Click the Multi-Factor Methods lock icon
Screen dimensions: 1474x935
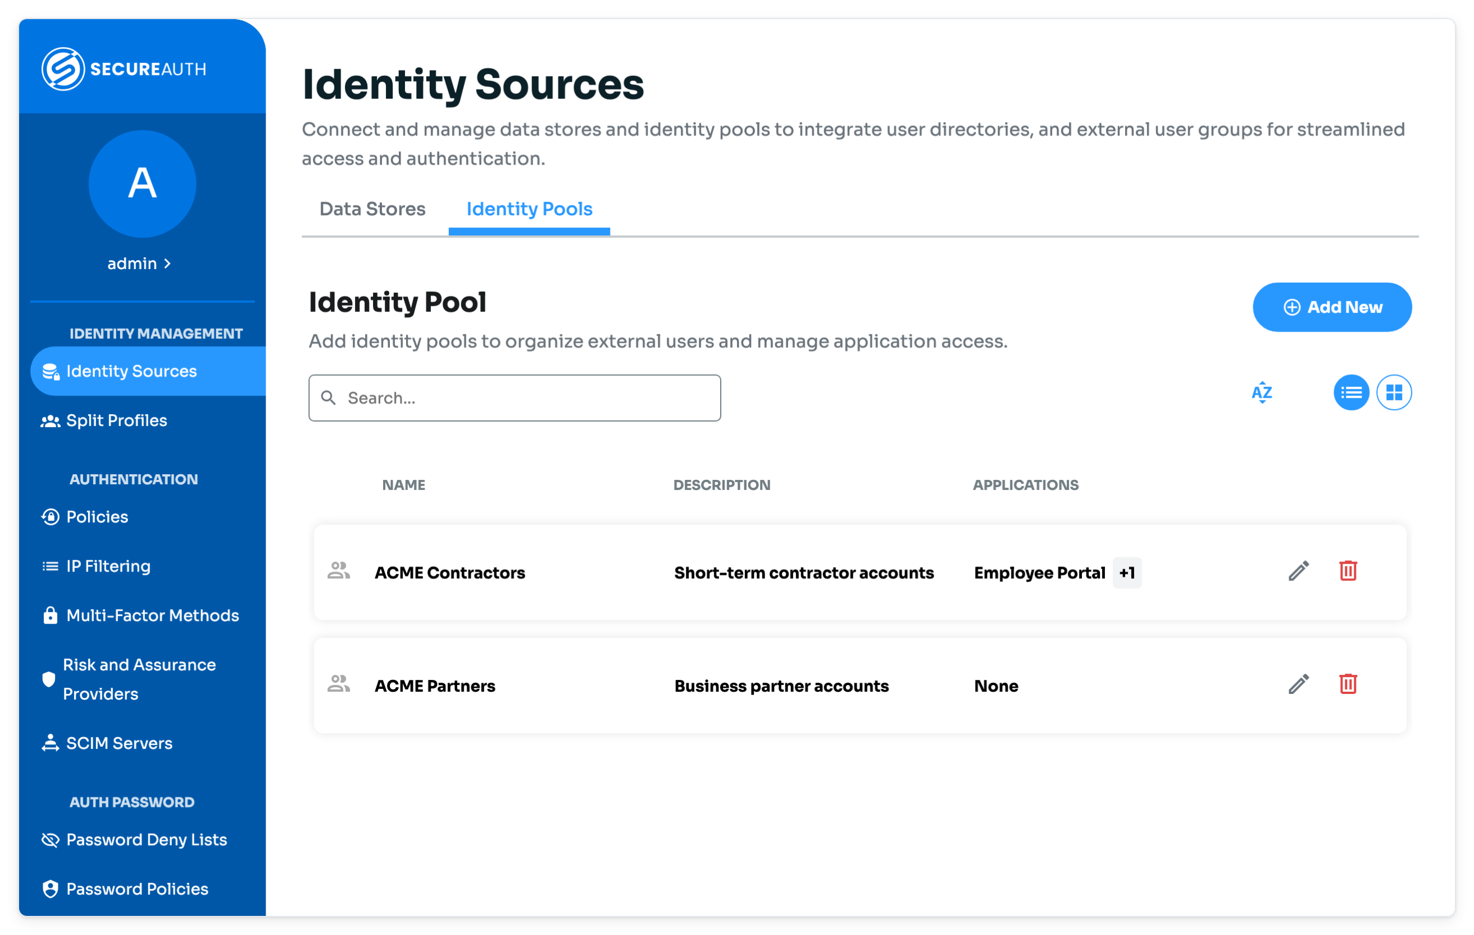click(x=50, y=615)
